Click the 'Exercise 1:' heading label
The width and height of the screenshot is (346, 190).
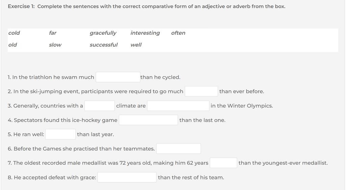[21, 6]
